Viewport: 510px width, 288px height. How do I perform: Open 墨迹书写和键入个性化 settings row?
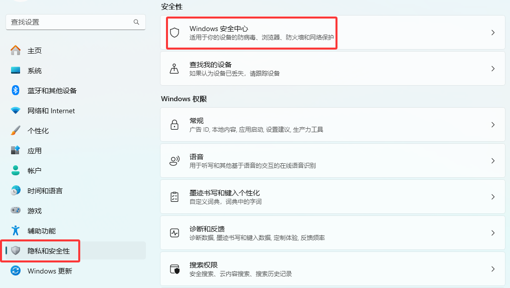click(x=331, y=197)
